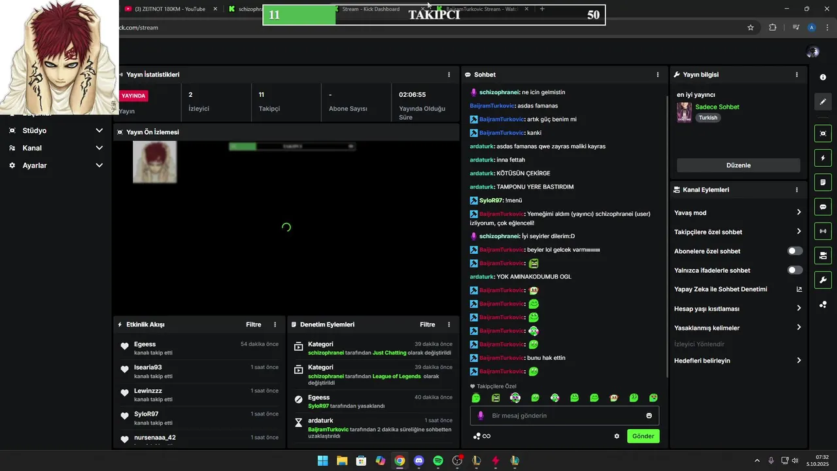Image resolution: width=837 pixels, height=471 pixels.
Task: Open the Sohbet panel options menu
Action: [658, 75]
